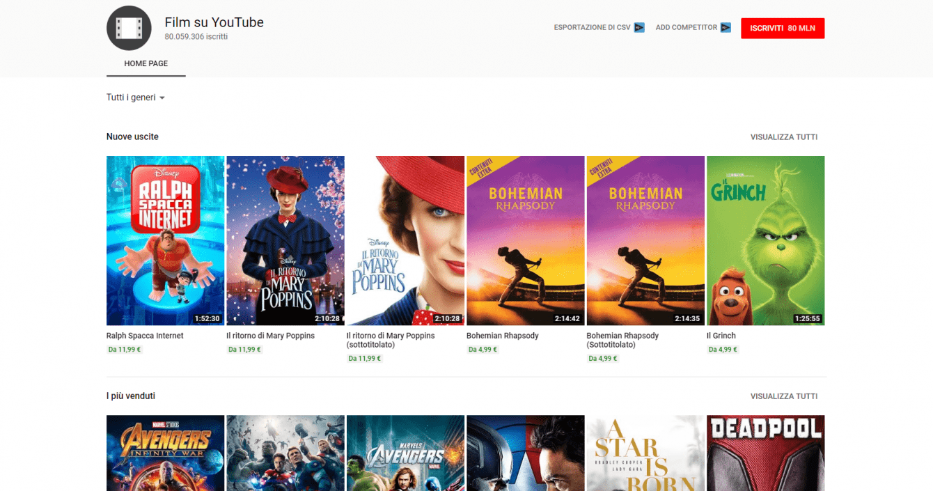This screenshot has width=933, height=491.
Task: Expand the Tutti i generi dropdown
Action: coord(136,98)
